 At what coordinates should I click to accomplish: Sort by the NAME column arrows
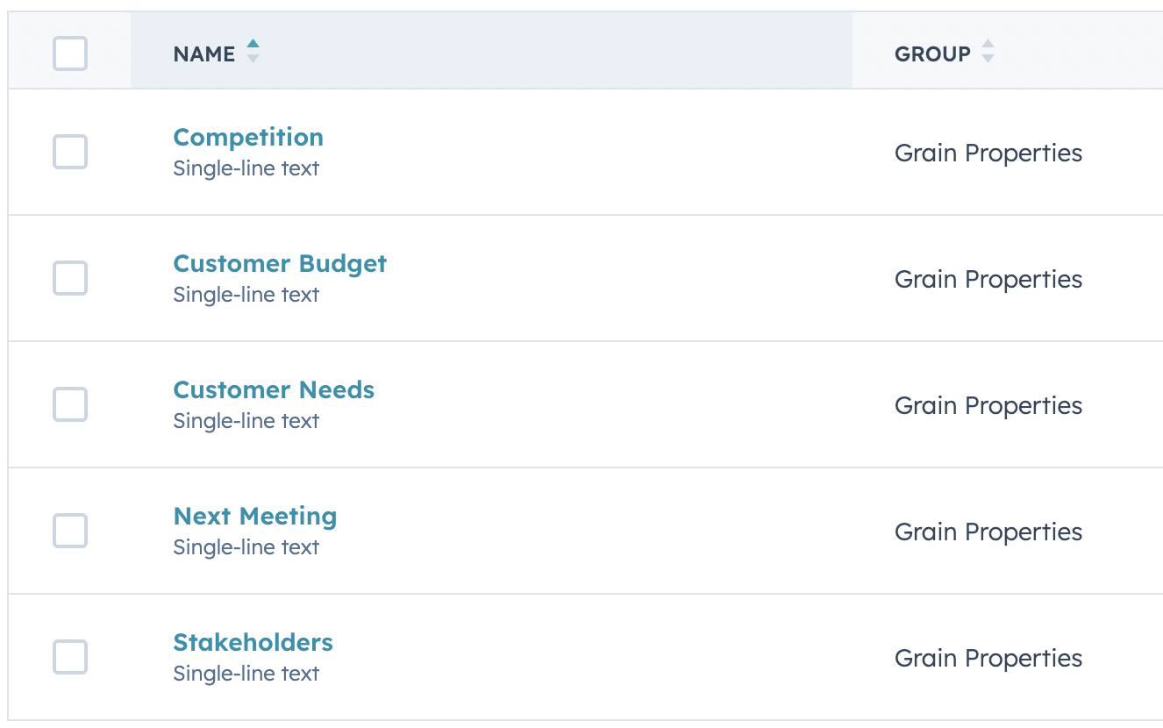point(253,52)
